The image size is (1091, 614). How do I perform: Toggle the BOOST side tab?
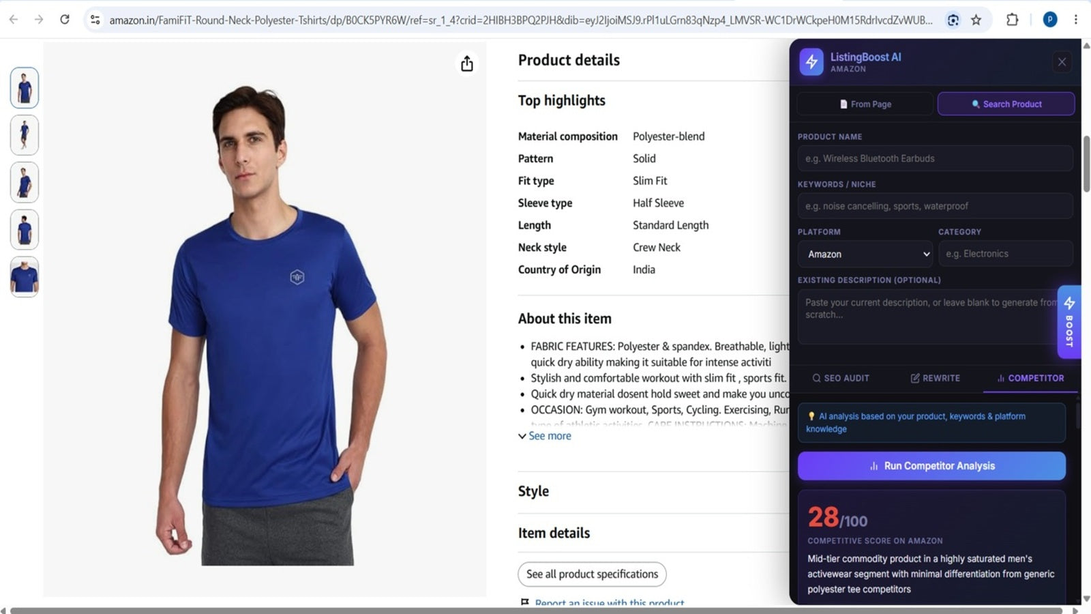[1069, 322]
